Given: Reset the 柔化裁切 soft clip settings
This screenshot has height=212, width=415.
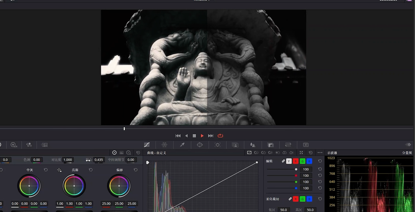Looking at the screenshot, I should [x=320, y=199].
